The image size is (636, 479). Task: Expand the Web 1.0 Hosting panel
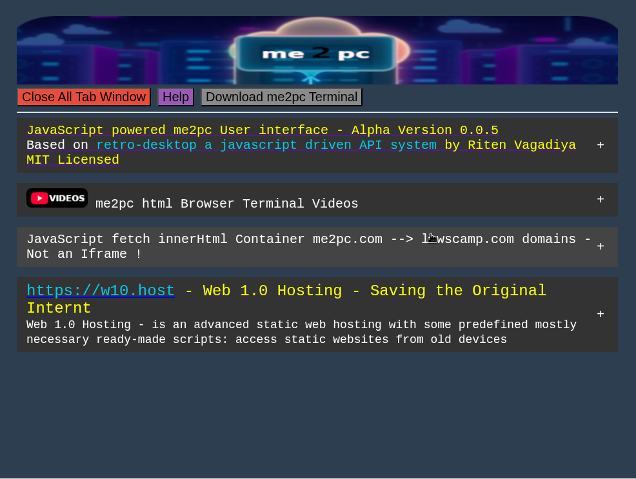click(x=601, y=314)
